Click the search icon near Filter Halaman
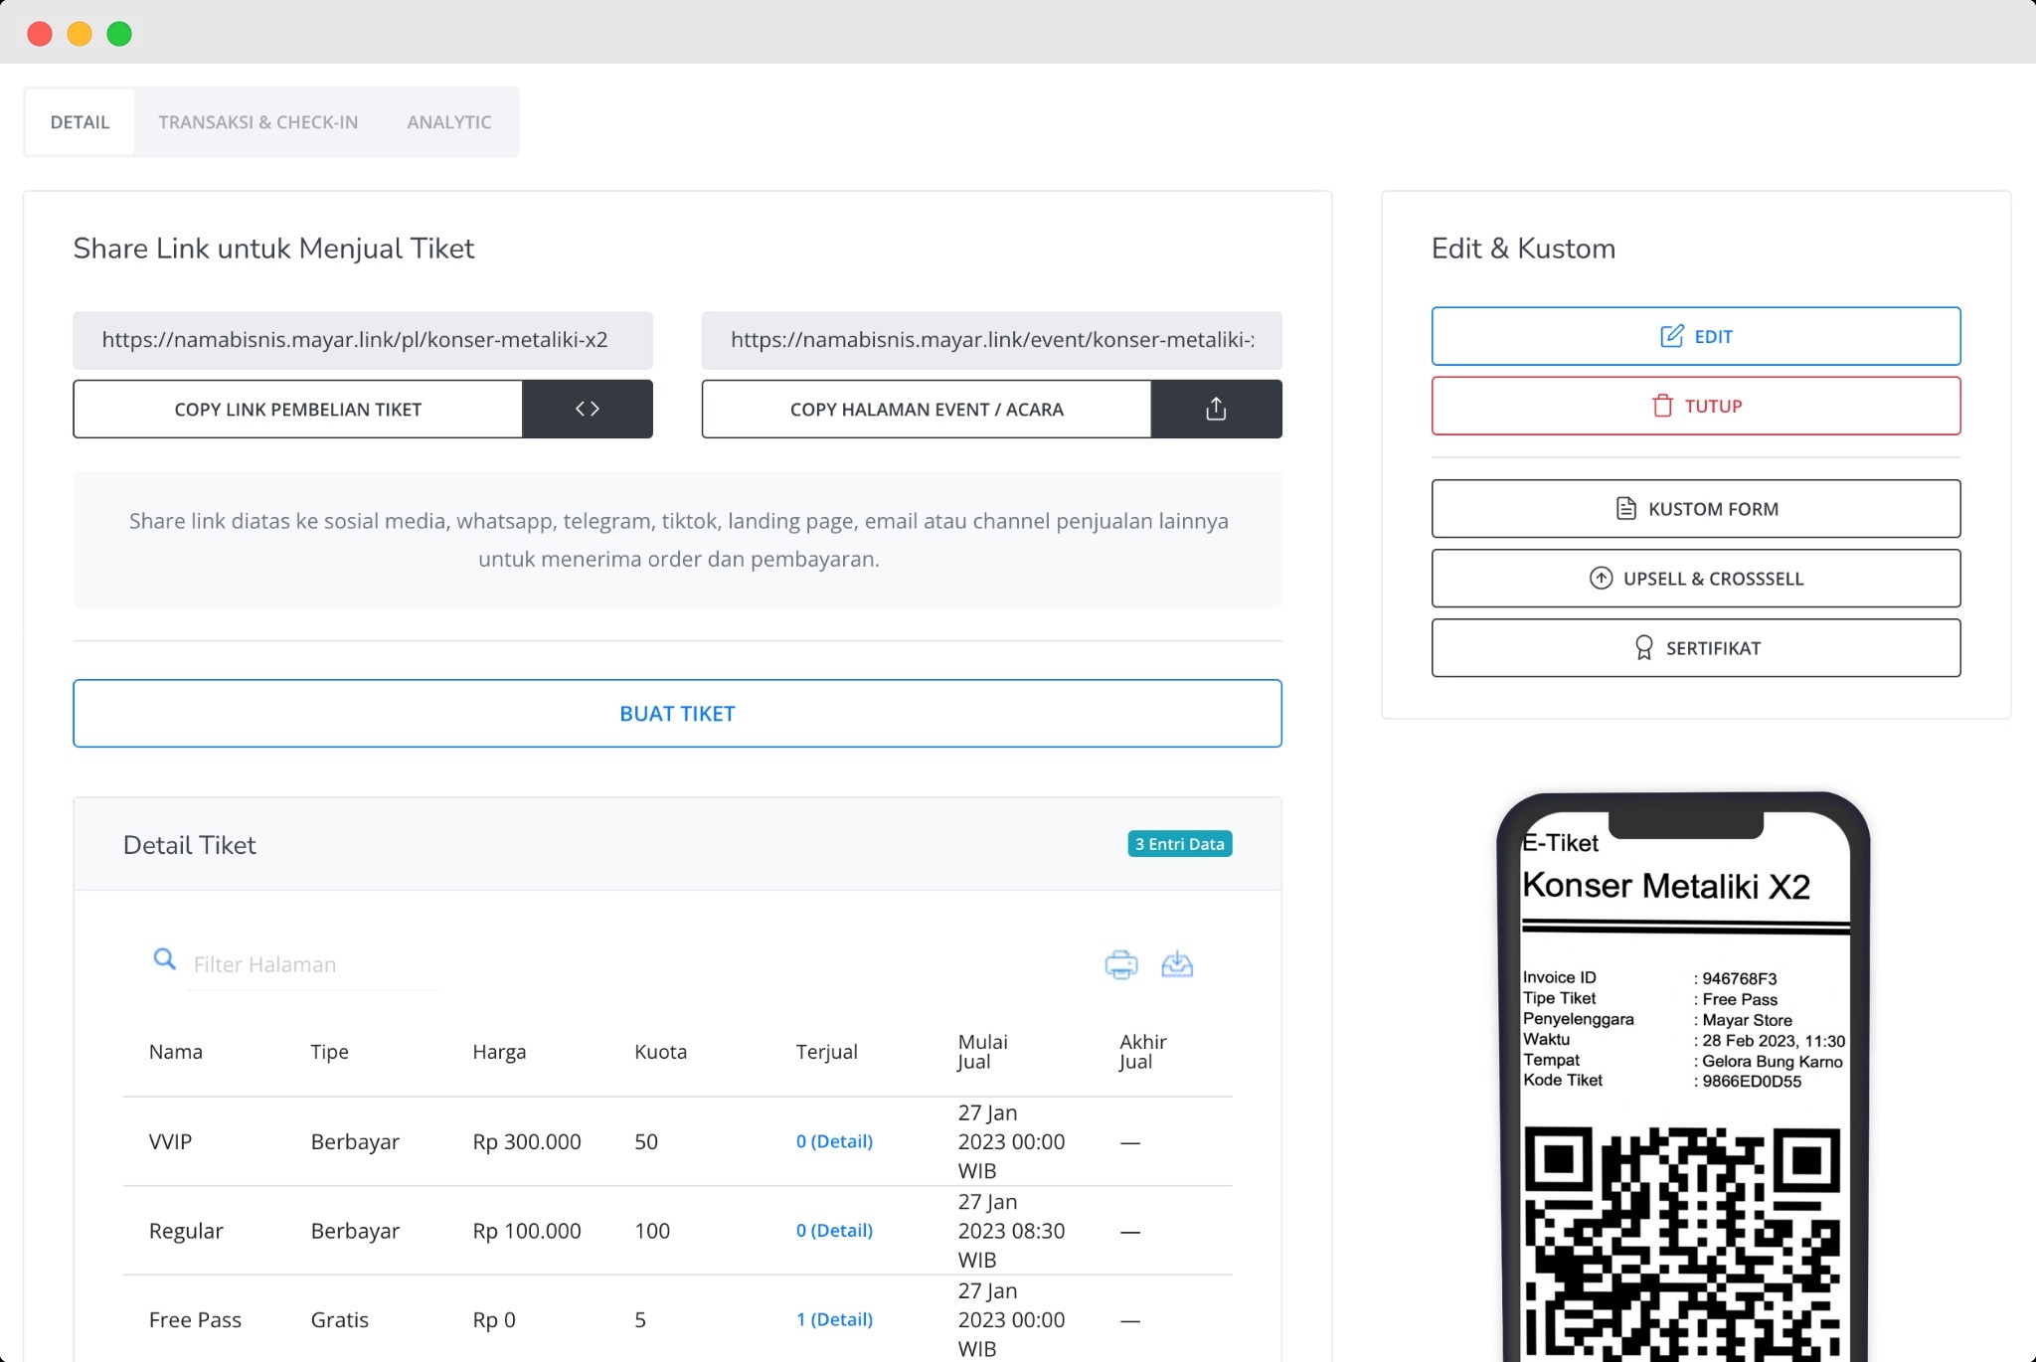 [x=165, y=960]
